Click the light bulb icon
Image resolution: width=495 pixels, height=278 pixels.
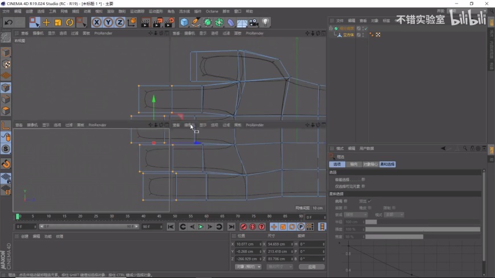(x=265, y=22)
